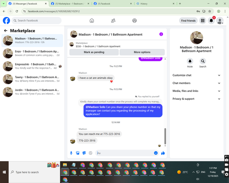Expand Media, files and links section

point(196,91)
